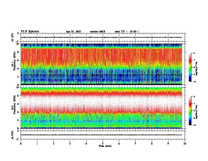
Task: Click the "-10" tick on ch.1 colorbar
Action: click(194, 82)
